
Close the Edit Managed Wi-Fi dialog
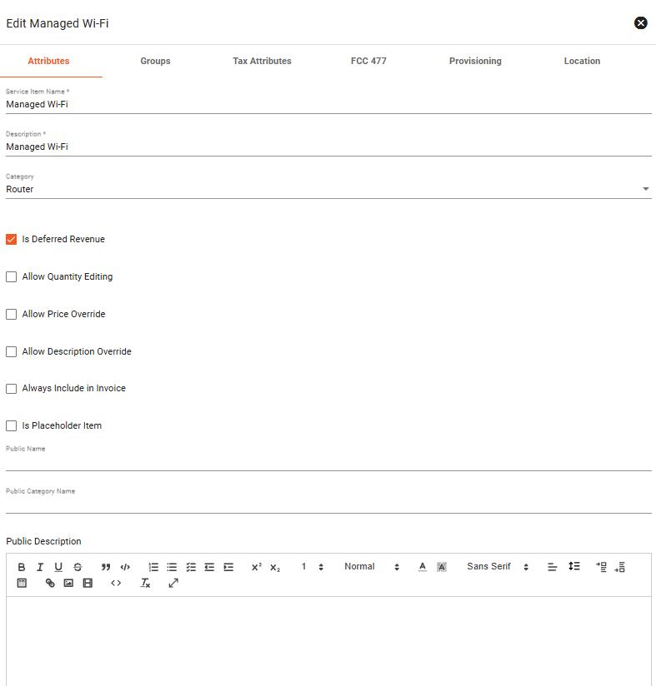coord(641,22)
